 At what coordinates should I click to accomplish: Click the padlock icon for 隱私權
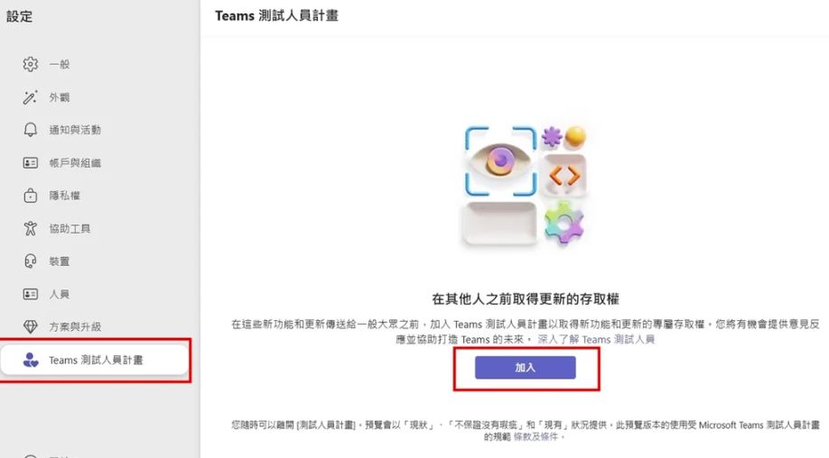(x=30, y=196)
